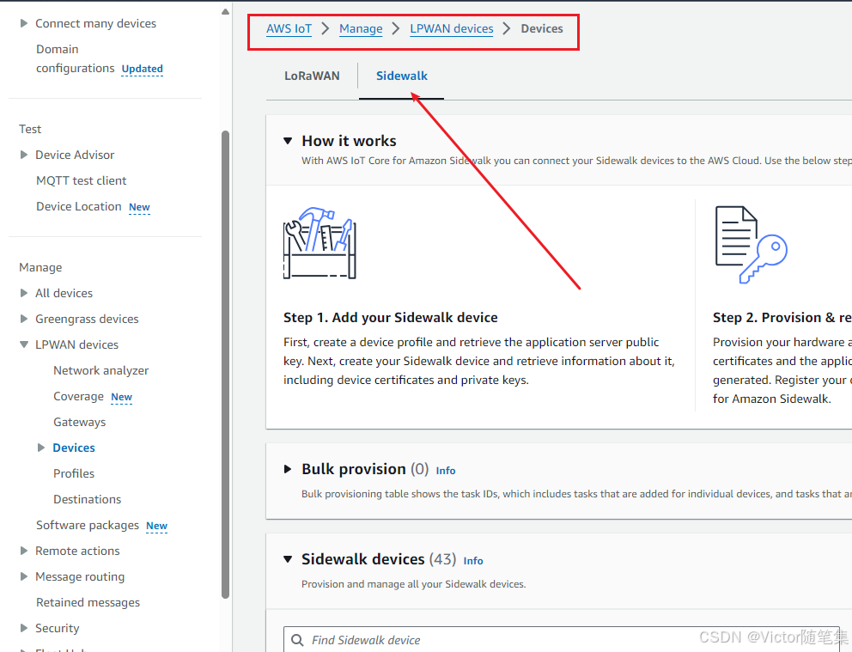The image size is (852, 652).
Task: Expand Message routing arrow
Action: pyautogui.click(x=24, y=576)
